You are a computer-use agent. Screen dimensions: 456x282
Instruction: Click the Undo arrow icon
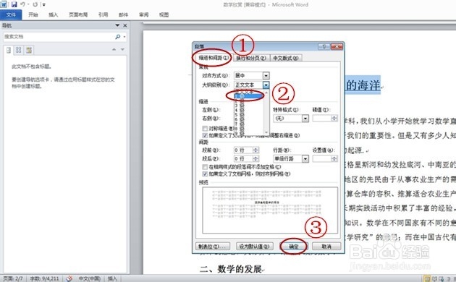click(x=22, y=4)
